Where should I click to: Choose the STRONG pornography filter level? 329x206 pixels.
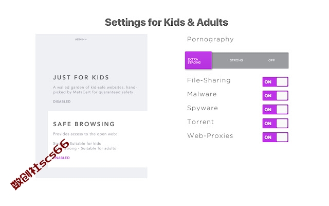pos(236,60)
